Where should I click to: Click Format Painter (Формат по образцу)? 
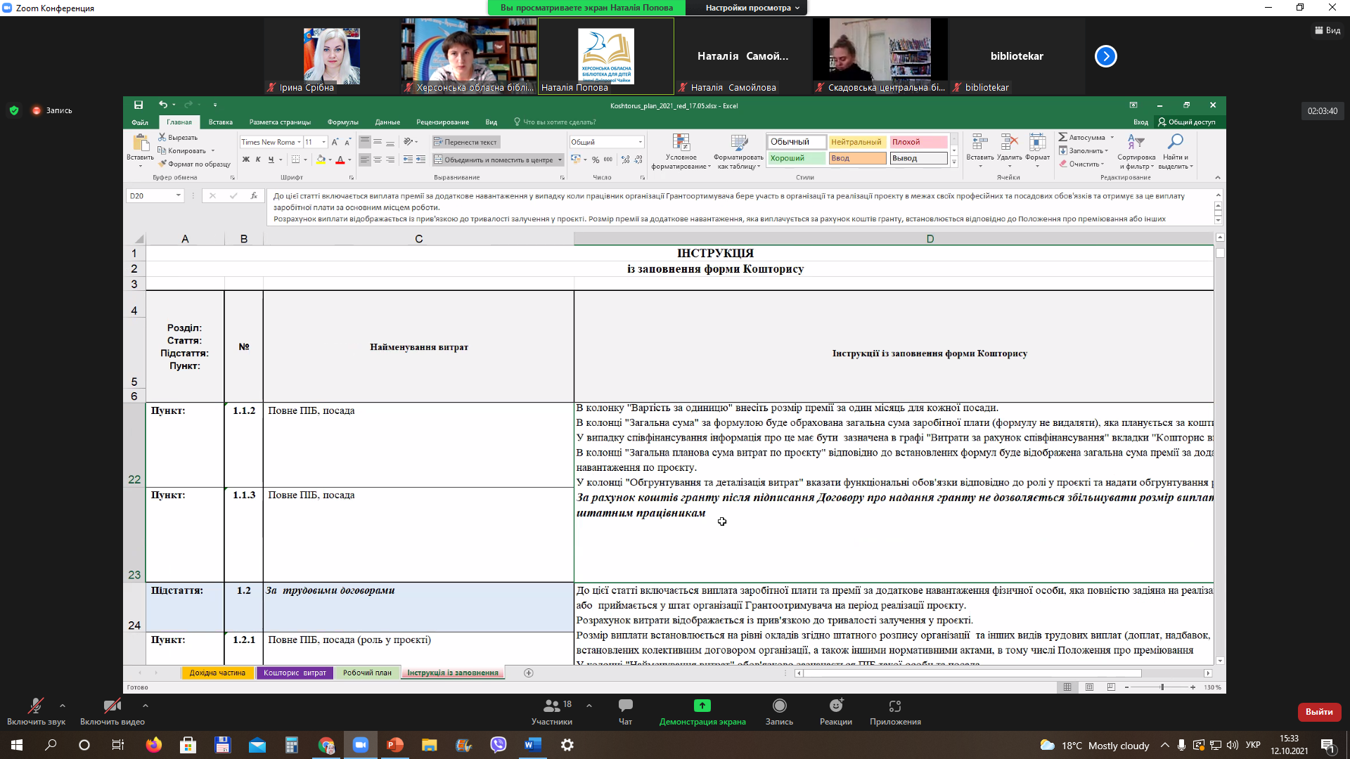(x=195, y=164)
